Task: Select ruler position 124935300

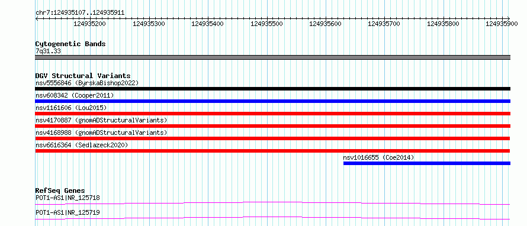Action: point(149,24)
